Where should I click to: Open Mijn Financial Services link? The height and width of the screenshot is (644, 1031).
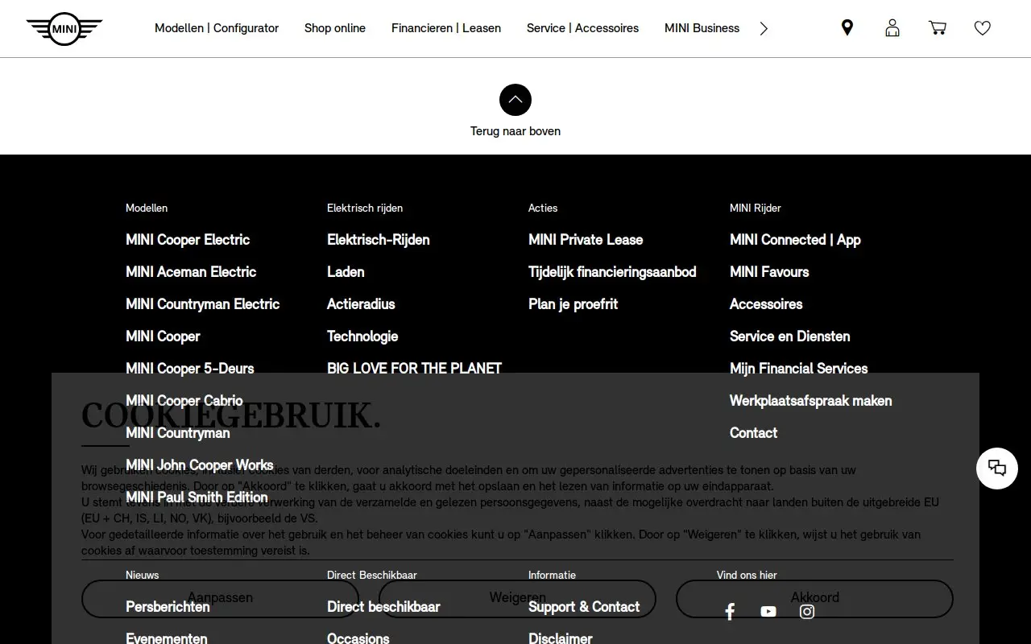(x=798, y=369)
